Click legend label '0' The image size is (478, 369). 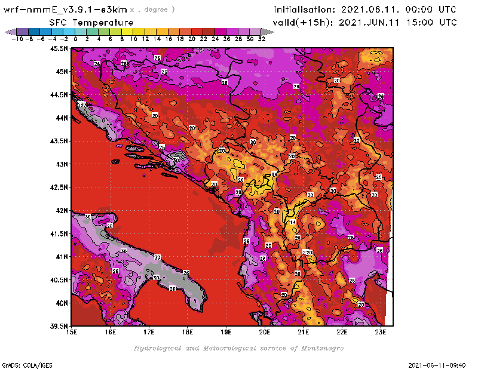[75, 39]
